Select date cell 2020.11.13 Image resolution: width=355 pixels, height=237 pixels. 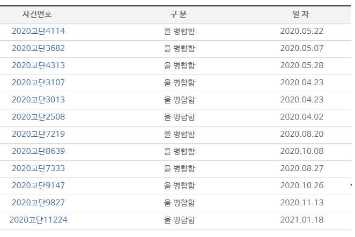click(x=302, y=203)
